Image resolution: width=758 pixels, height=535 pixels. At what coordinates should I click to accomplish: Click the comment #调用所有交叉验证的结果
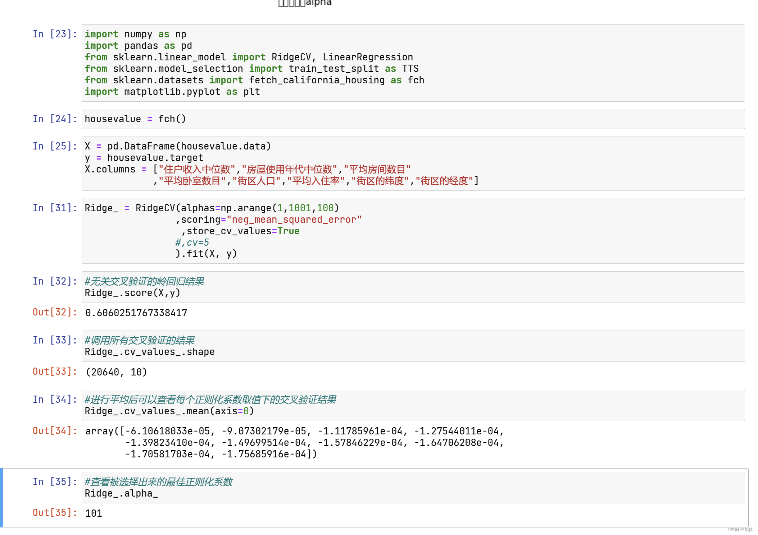coord(140,340)
